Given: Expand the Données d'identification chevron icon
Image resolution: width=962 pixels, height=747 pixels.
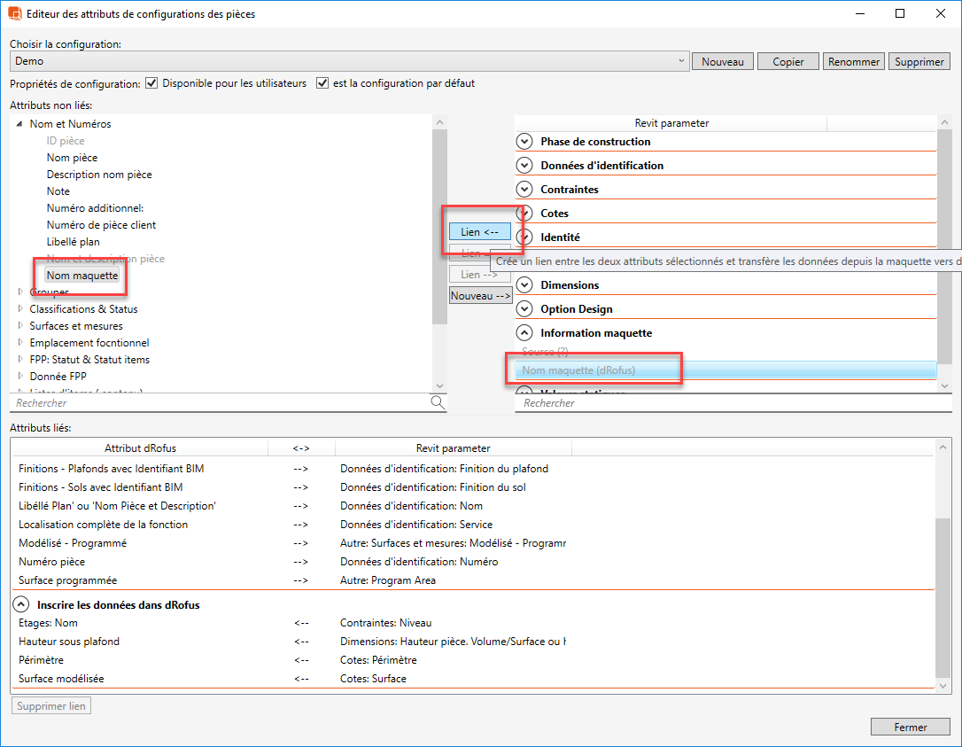Looking at the screenshot, I should tap(524, 166).
